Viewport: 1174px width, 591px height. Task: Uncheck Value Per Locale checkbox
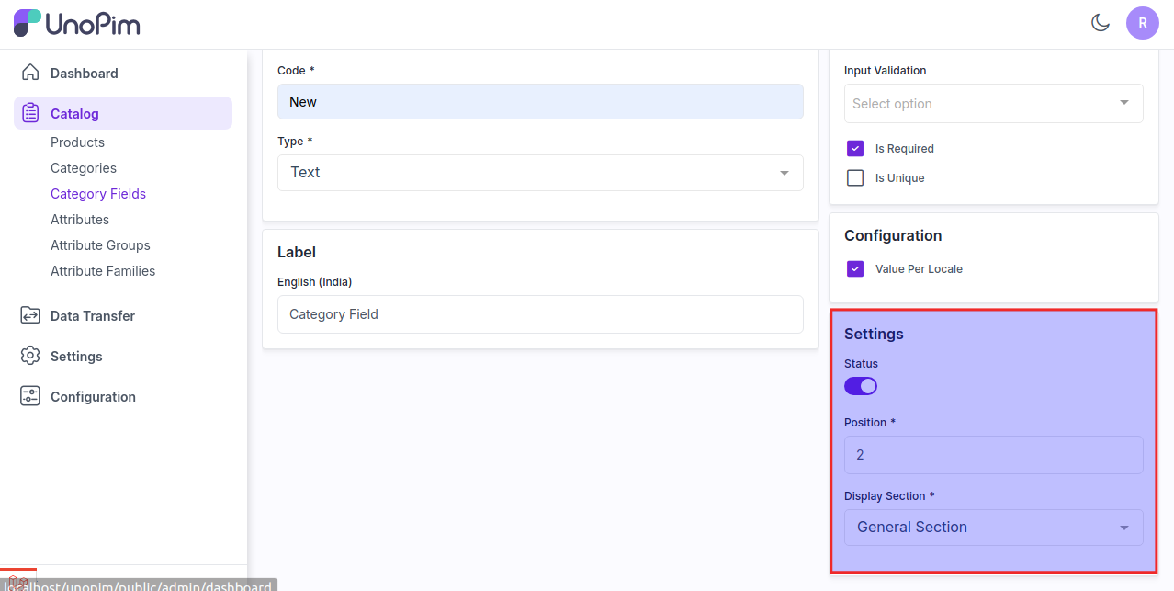tap(855, 269)
